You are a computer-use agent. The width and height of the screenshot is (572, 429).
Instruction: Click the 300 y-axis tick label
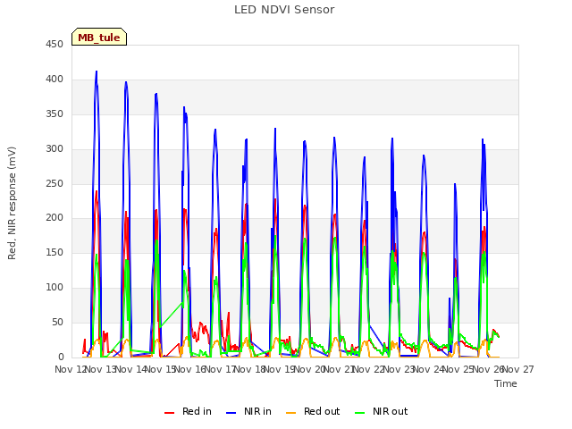(x=55, y=149)
